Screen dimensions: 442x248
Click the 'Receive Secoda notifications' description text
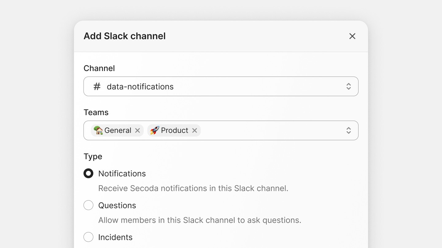(193, 188)
